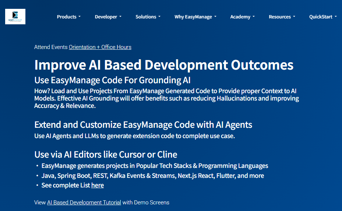The height and width of the screenshot is (211, 342).
Task: Open the Academy dropdown menu
Action: 242,17
